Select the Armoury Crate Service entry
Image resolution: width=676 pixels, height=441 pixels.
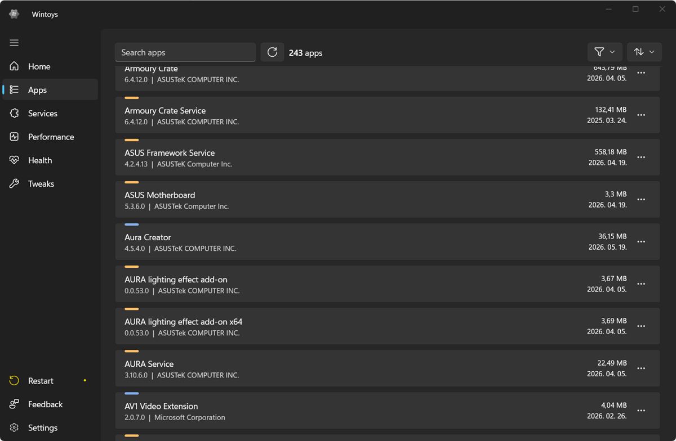[388, 115]
